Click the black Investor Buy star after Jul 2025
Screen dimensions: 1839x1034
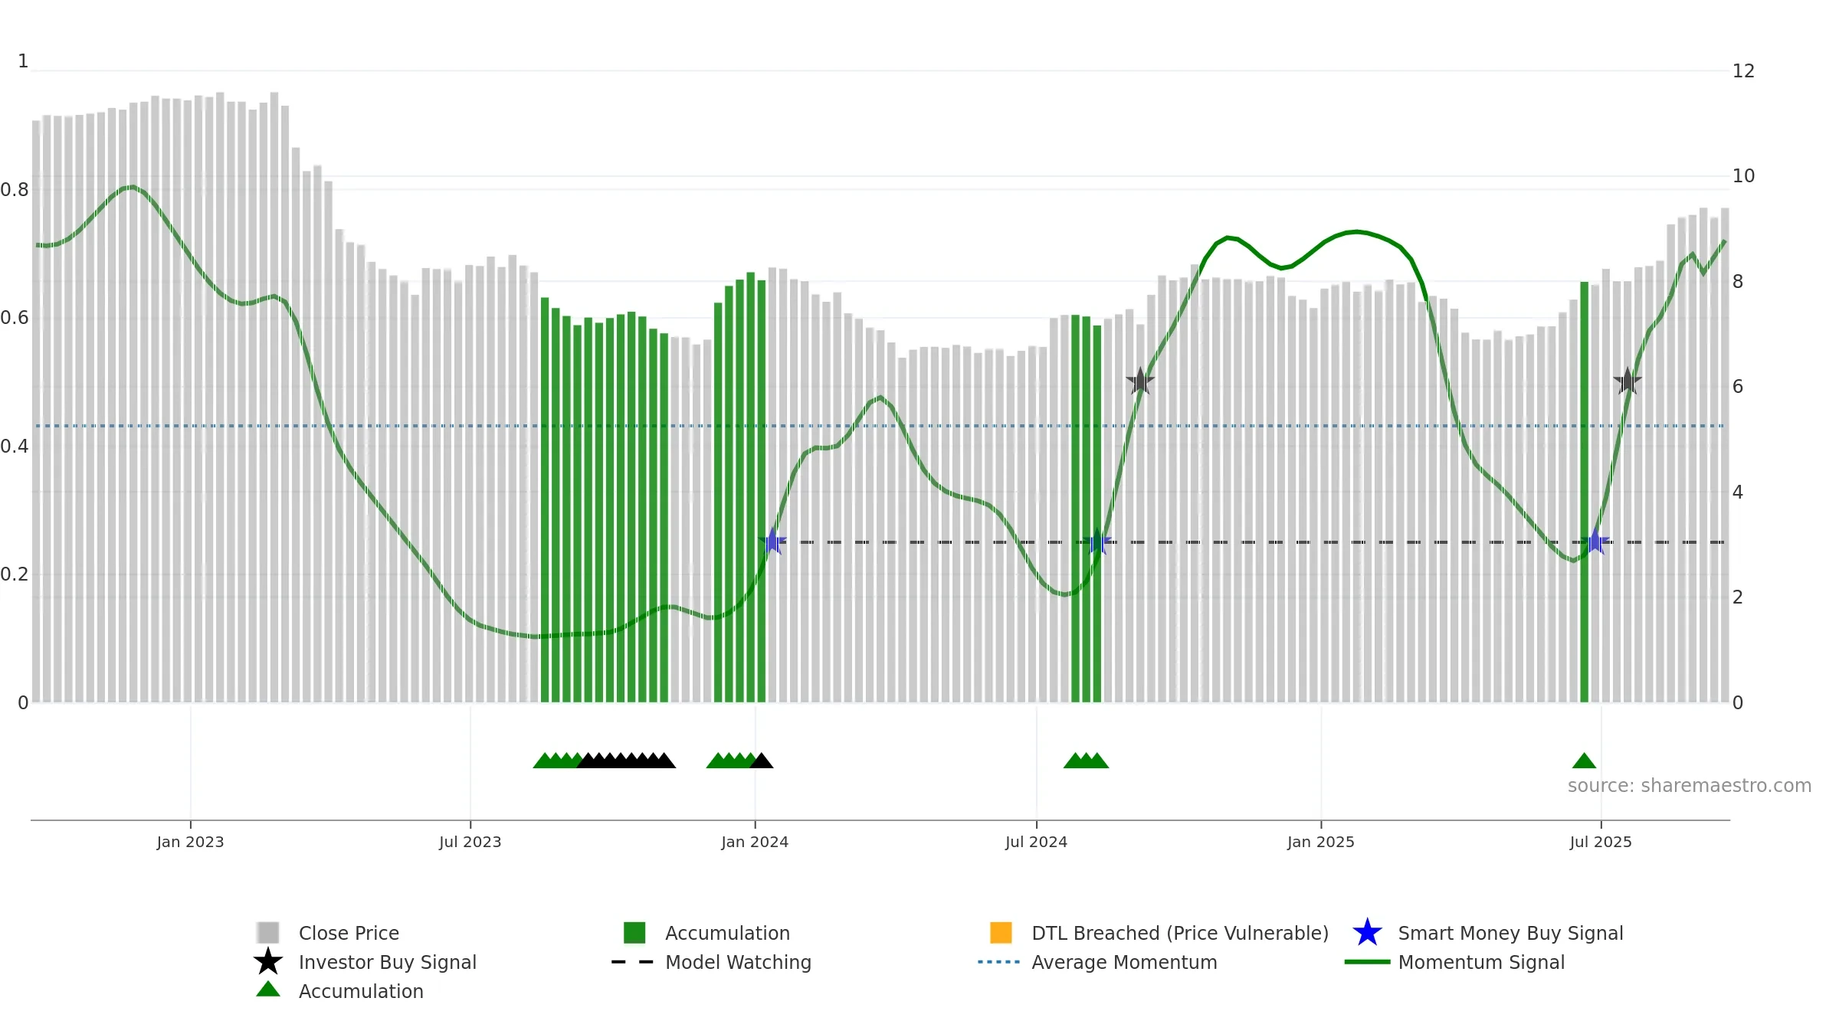(1628, 381)
